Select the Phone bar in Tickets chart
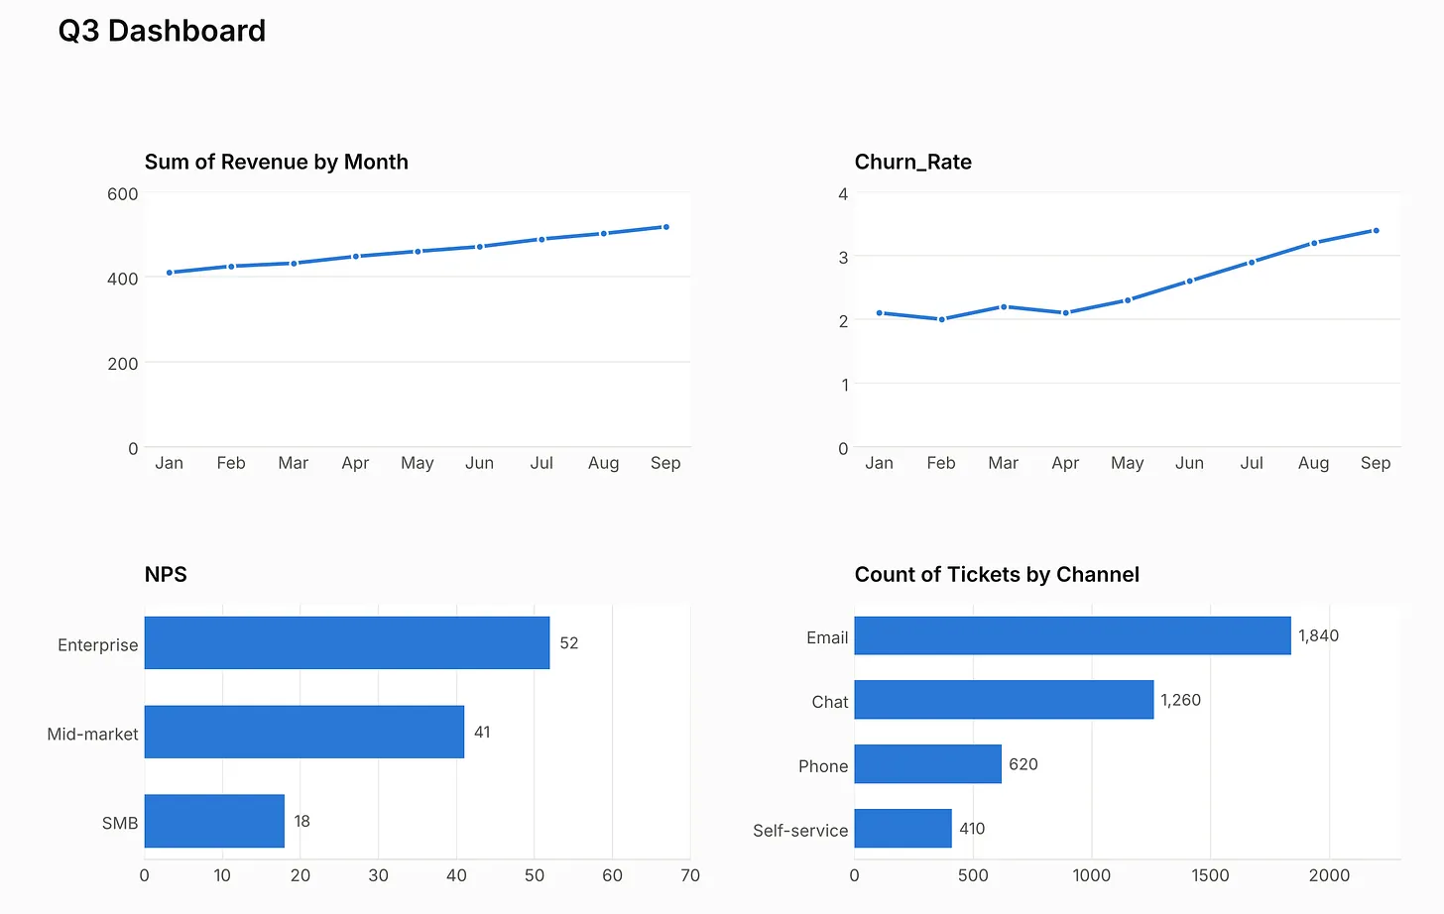Screen dimensions: 1444x914 pos(928,764)
